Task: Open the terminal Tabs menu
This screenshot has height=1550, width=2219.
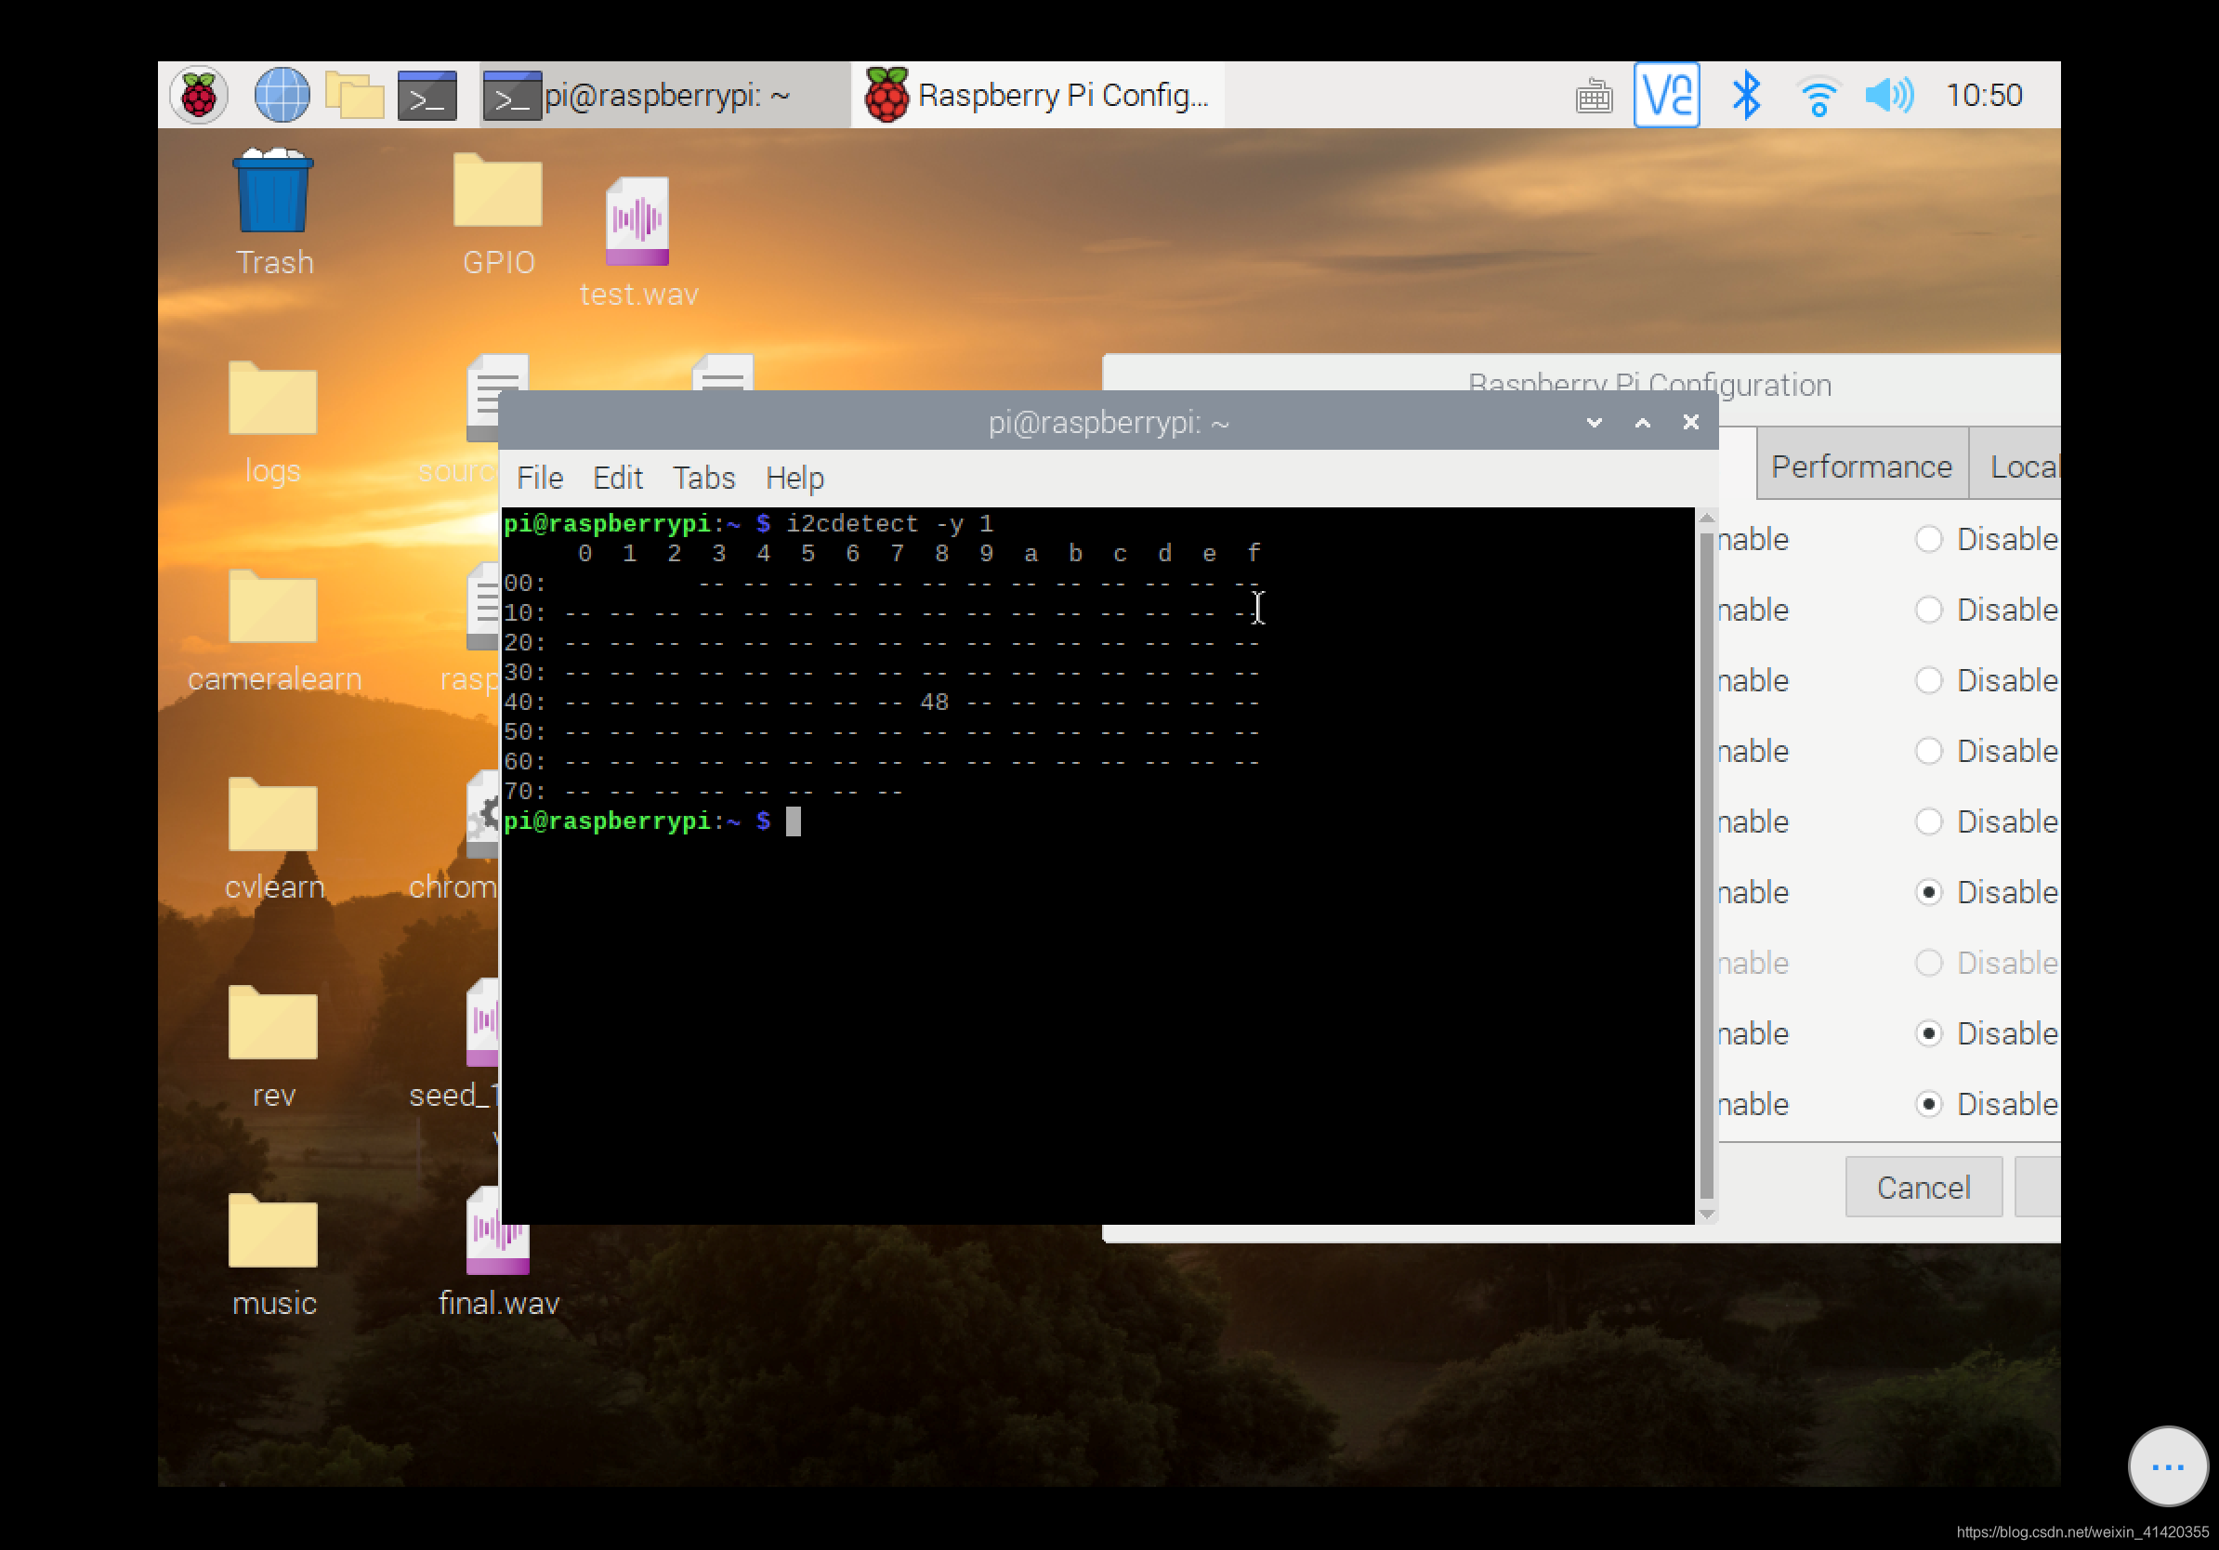Action: (x=703, y=479)
